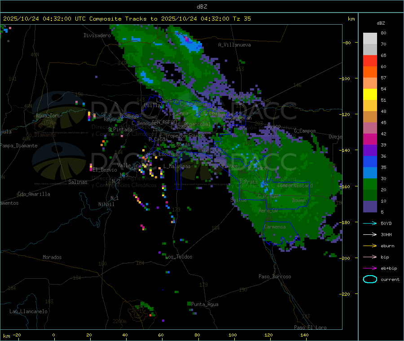Click the '100' tick on the horizontal axis

pos(233,335)
